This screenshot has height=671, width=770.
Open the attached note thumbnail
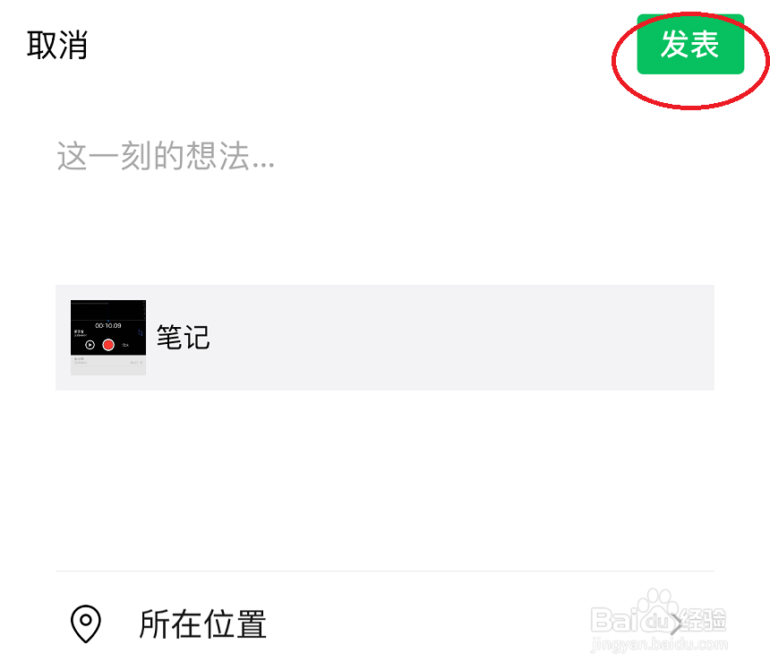coord(108,338)
